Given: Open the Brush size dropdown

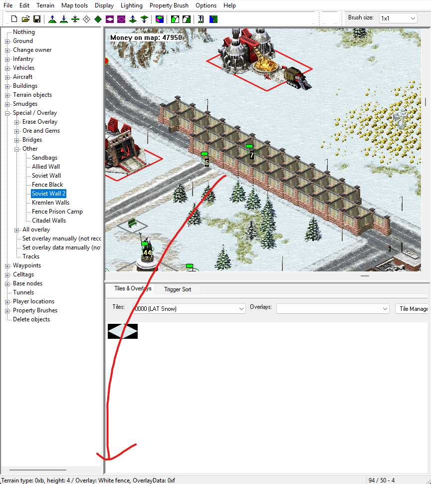Looking at the screenshot, I should 398,18.
